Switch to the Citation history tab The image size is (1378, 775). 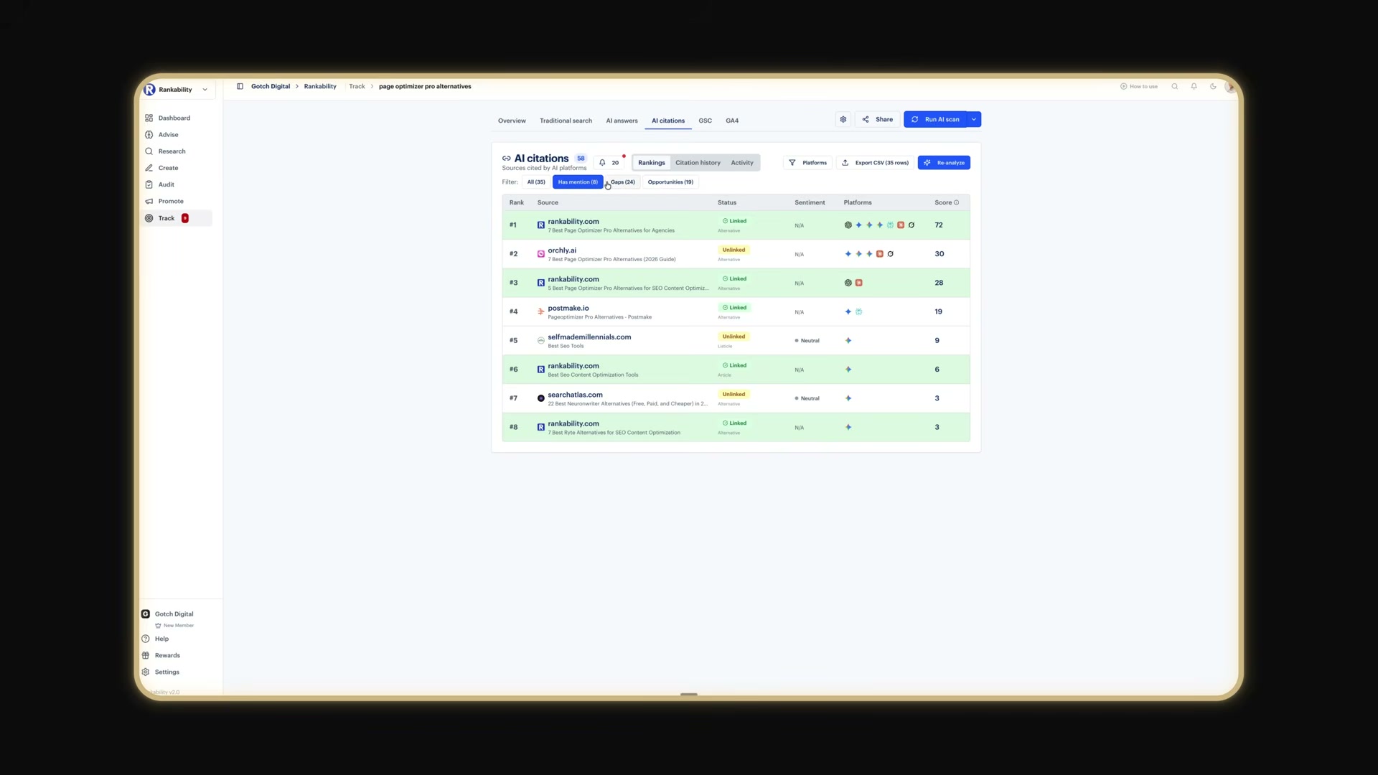tap(697, 162)
